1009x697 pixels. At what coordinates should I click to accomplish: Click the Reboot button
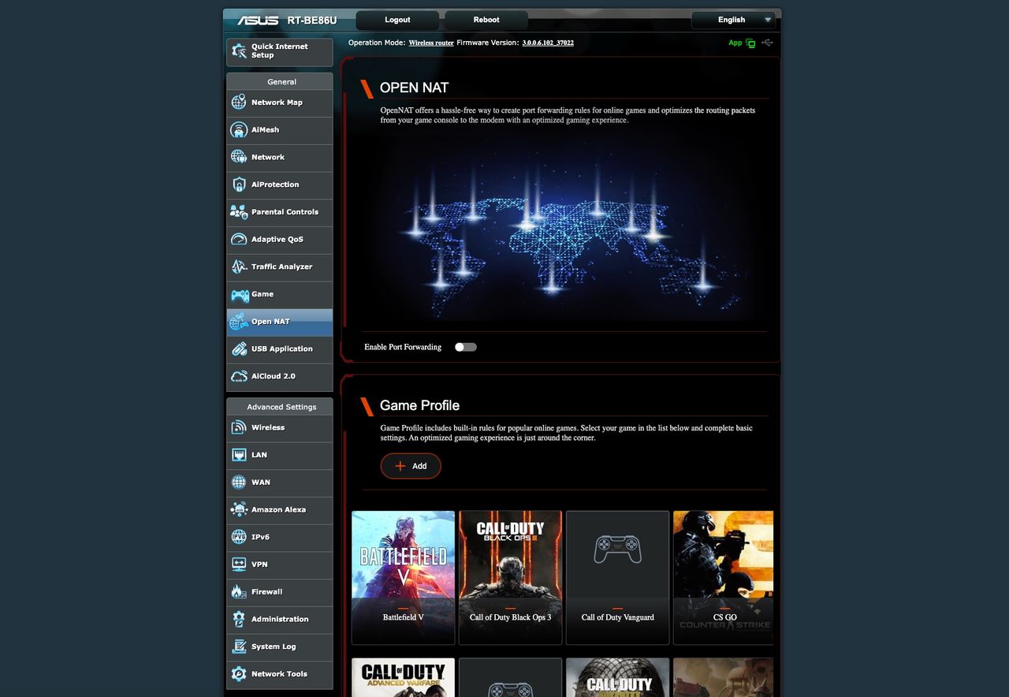pyautogui.click(x=486, y=20)
